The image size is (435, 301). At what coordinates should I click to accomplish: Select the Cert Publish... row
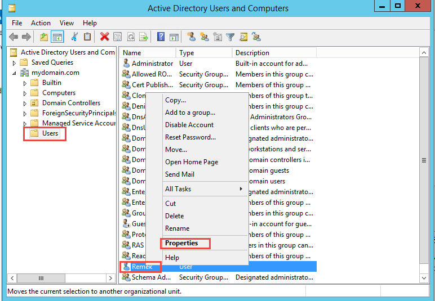pyautogui.click(x=217, y=85)
